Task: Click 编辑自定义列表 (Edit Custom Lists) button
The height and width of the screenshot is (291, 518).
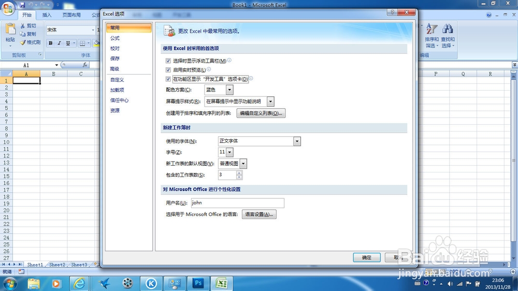Action: click(261, 113)
